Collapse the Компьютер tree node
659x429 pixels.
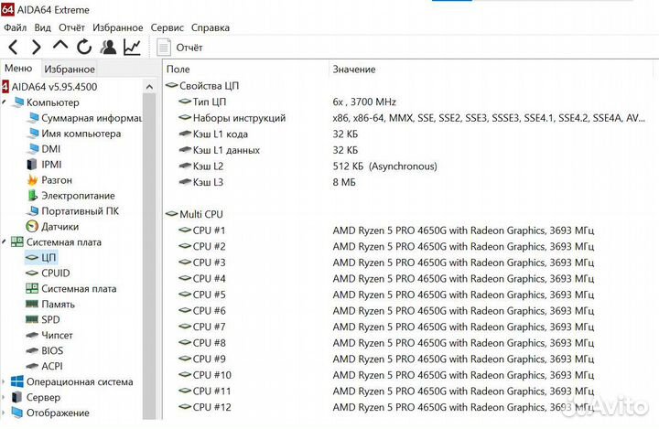pyautogui.click(x=5, y=102)
